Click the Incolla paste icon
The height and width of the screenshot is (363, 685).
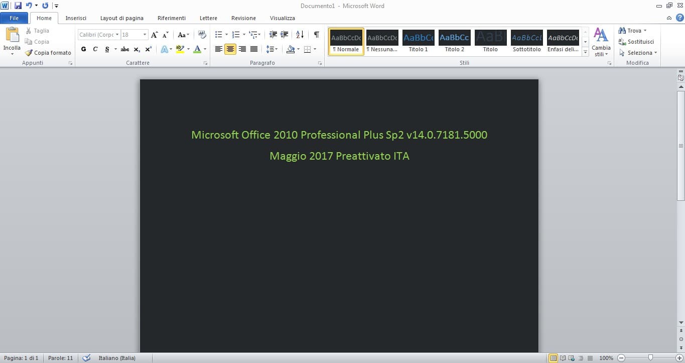pyautogui.click(x=12, y=35)
